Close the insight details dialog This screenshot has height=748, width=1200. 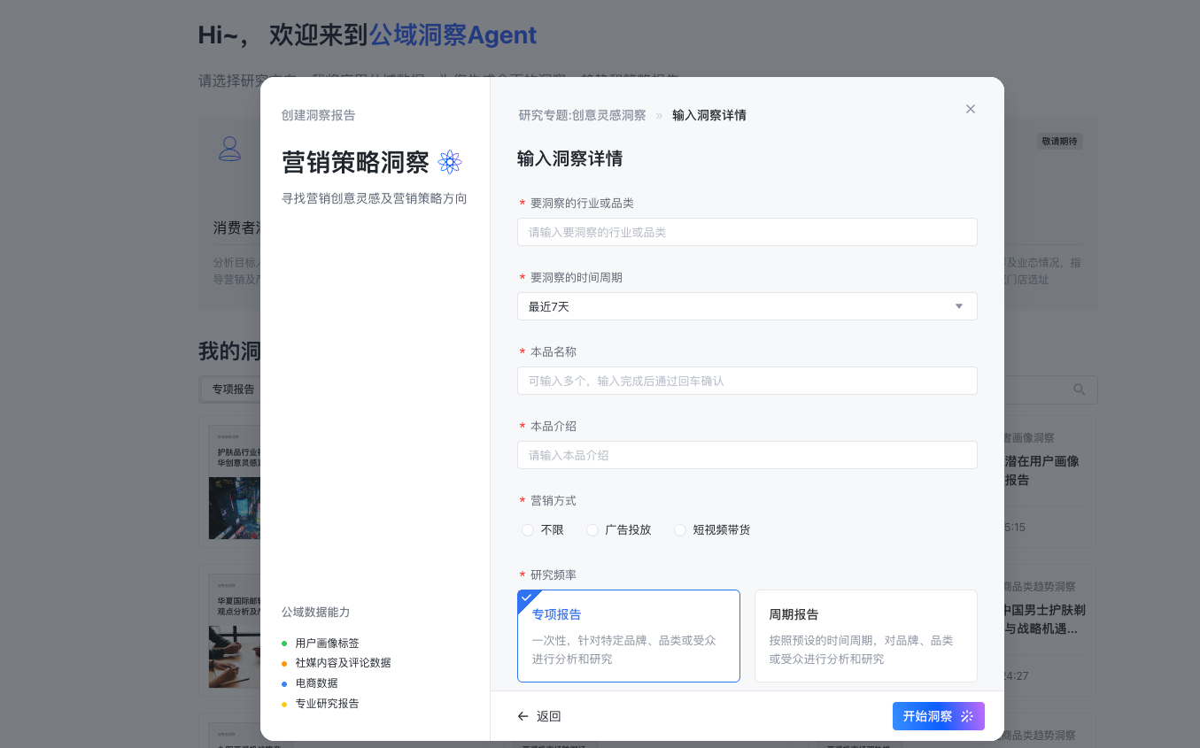click(970, 109)
